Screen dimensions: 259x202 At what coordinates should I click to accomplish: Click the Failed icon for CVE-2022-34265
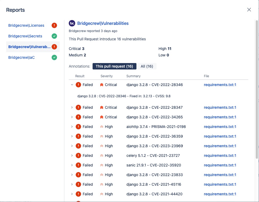click(78, 117)
